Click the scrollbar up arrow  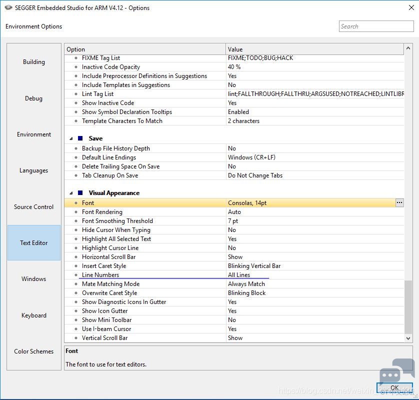pos(408,48)
